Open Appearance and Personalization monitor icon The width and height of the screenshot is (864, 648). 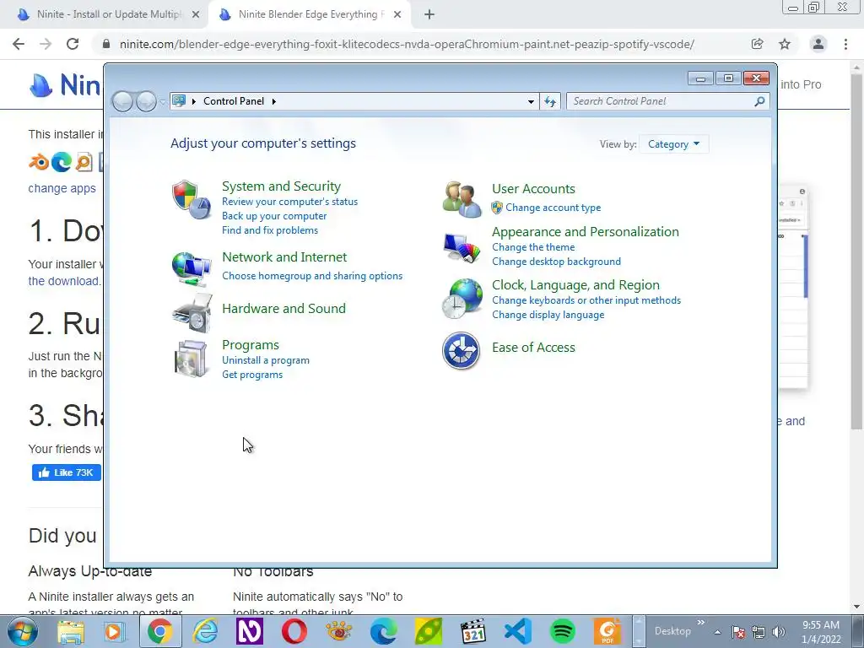tap(462, 247)
